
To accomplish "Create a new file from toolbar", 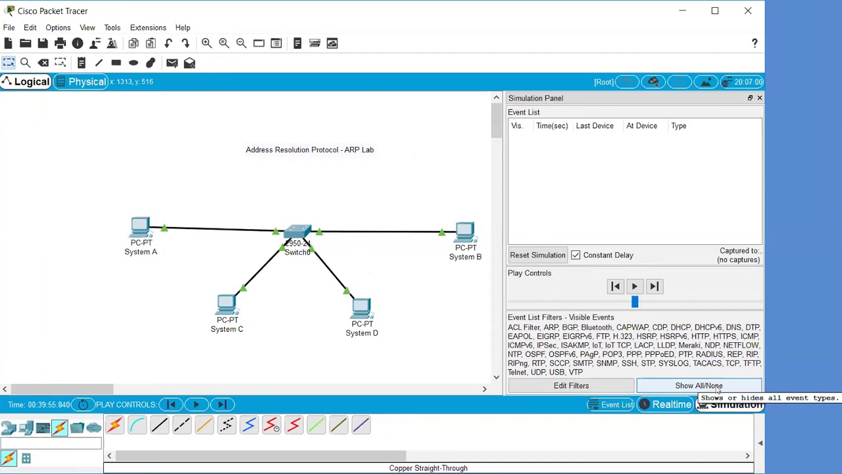I will pyautogui.click(x=8, y=43).
